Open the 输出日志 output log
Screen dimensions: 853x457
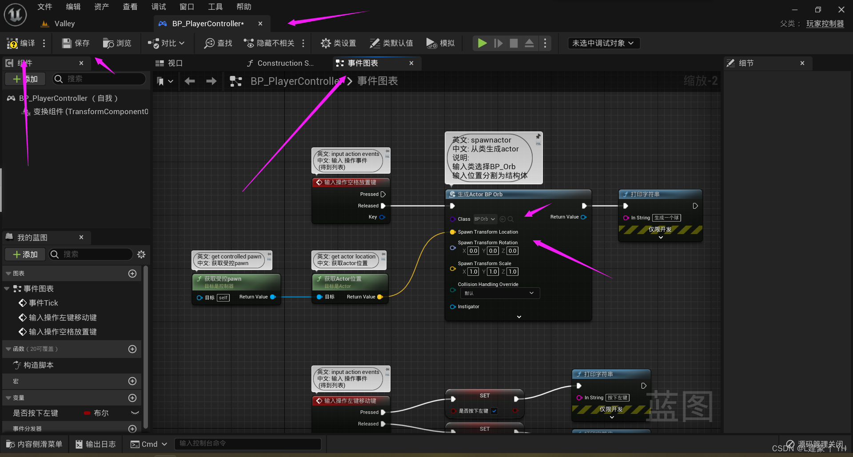click(96, 444)
